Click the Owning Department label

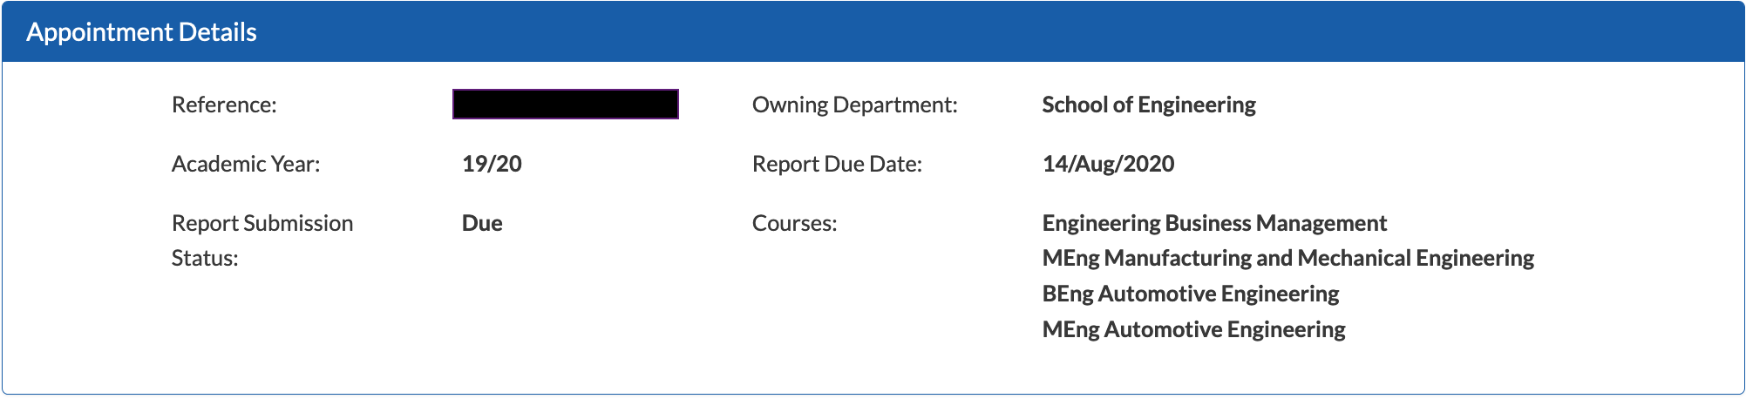(854, 105)
